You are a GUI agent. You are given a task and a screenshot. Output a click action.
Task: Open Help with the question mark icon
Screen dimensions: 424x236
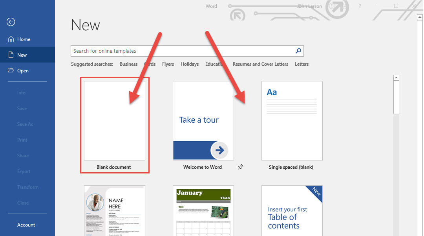tap(360, 6)
